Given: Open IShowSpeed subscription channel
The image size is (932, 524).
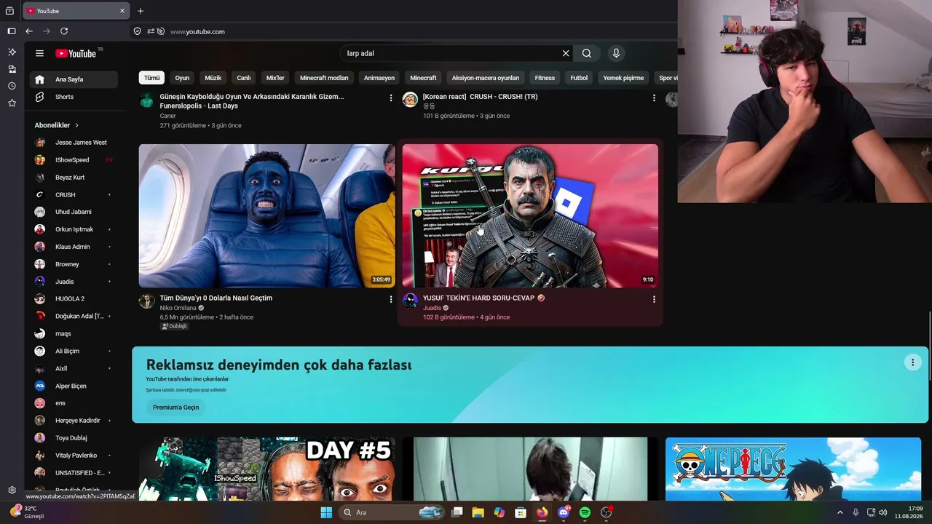Looking at the screenshot, I should (x=74, y=160).
